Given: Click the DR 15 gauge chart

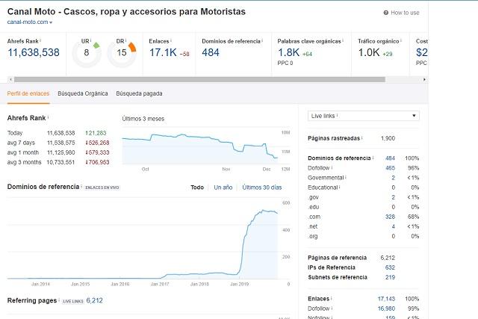Looking at the screenshot, I should [122, 53].
